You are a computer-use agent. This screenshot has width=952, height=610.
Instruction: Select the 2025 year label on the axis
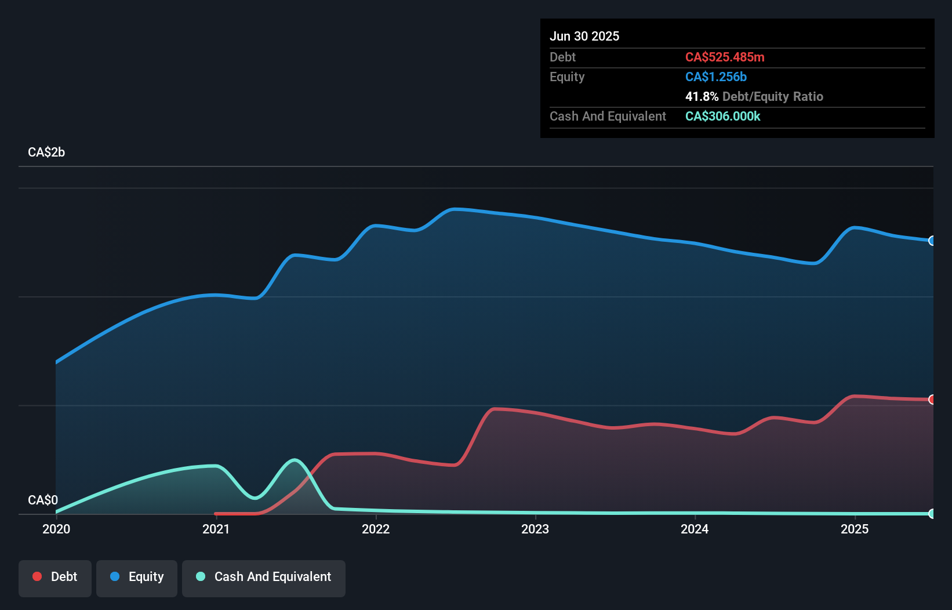(x=856, y=529)
